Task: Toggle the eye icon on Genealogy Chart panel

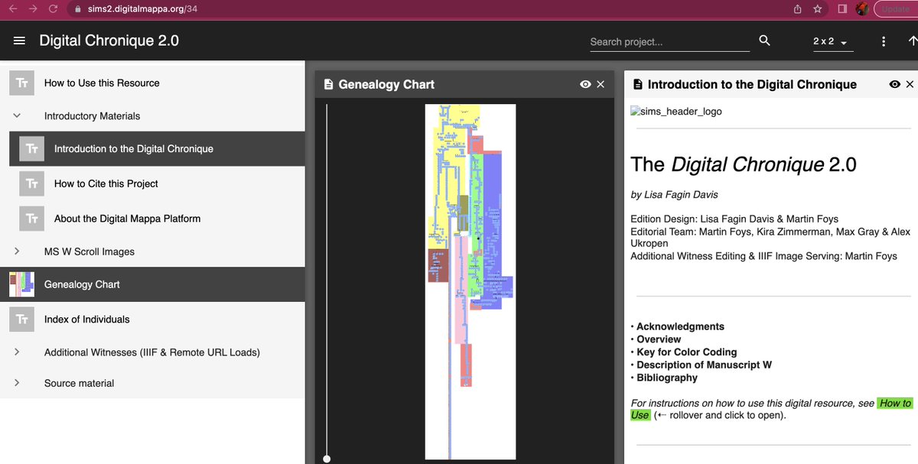Action: 585,84
